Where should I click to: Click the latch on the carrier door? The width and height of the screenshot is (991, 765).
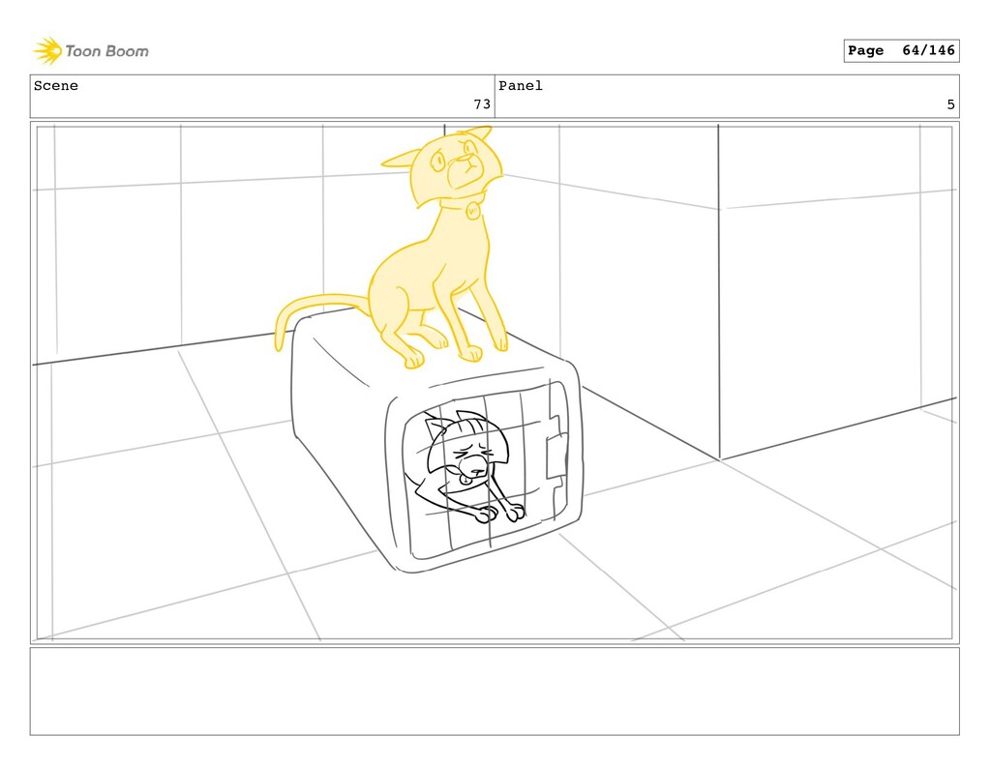pos(556,455)
